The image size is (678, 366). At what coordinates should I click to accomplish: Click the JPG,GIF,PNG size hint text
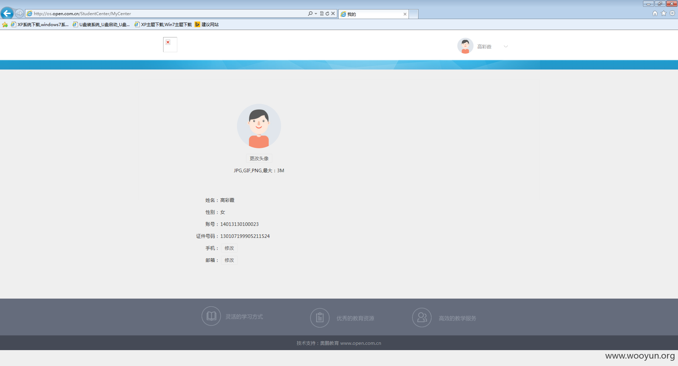coord(259,170)
